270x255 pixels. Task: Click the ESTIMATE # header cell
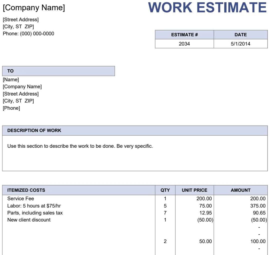[x=184, y=34]
